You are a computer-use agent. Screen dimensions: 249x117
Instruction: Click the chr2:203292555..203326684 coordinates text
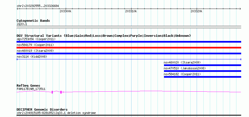coord(38,6)
